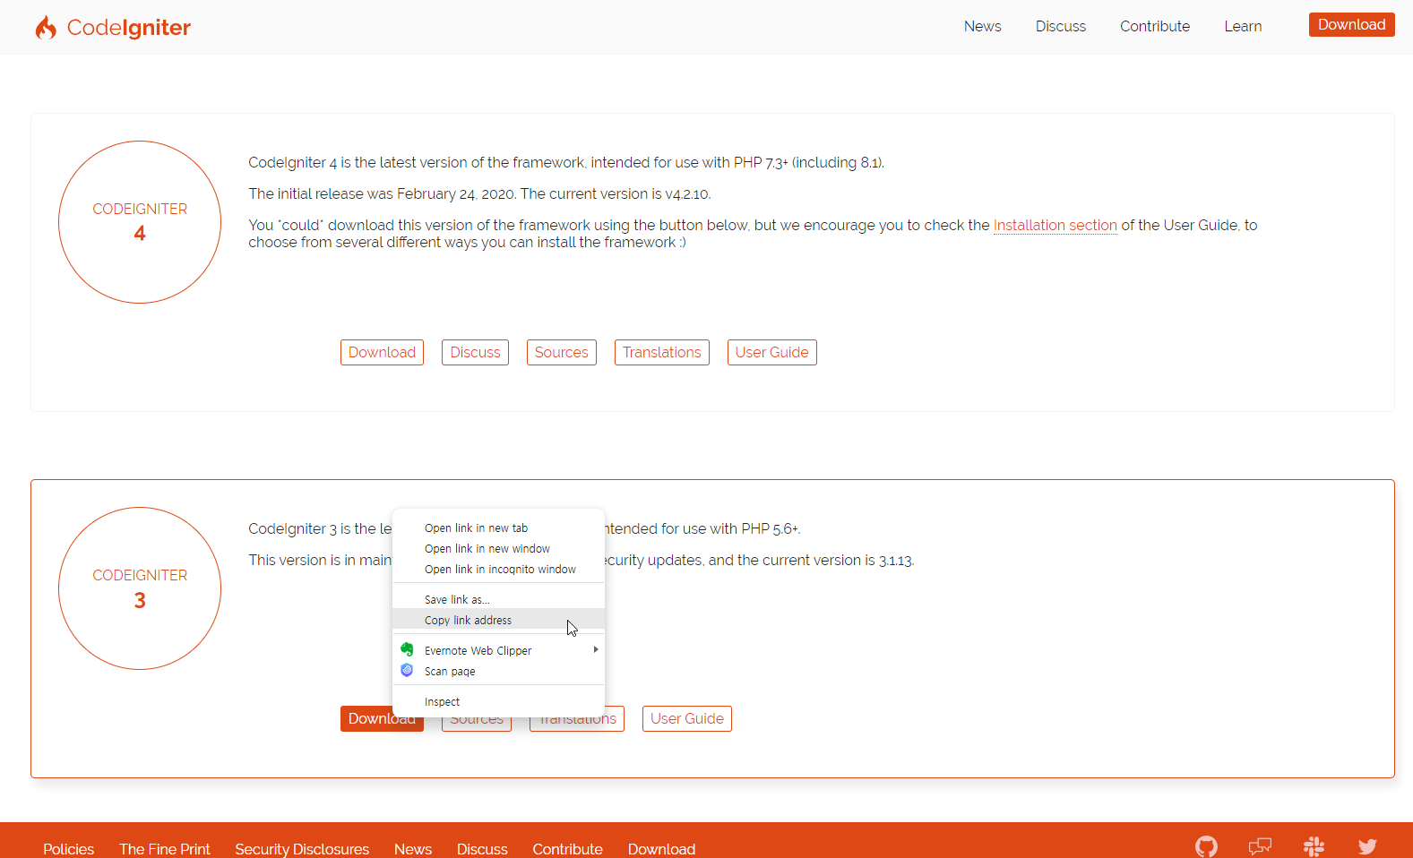Open the Twitter icon in footer
This screenshot has width=1413, height=858.
(x=1367, y=846)
